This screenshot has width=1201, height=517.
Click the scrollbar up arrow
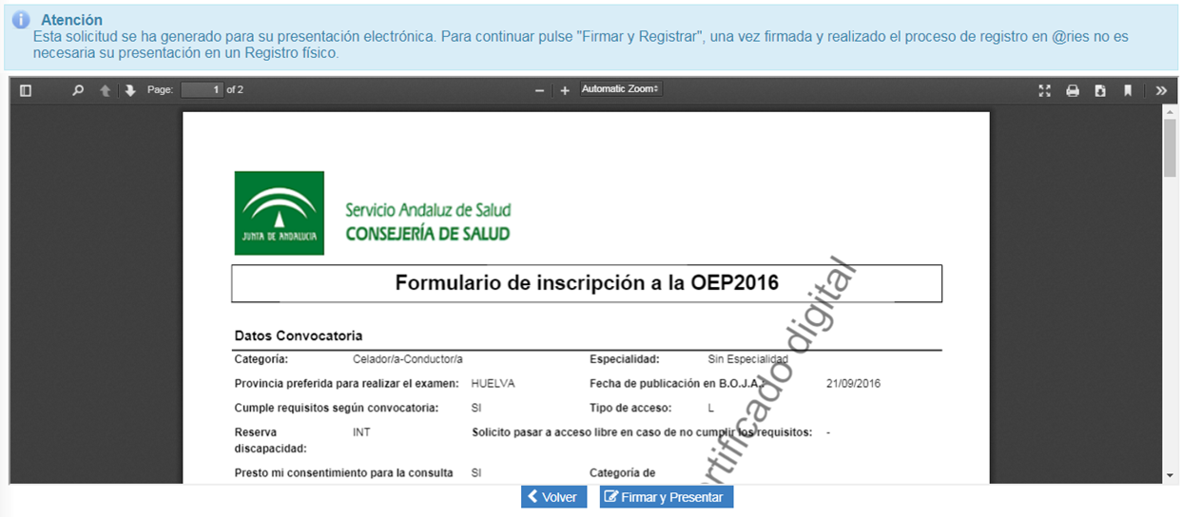[x=1170, y=112]
